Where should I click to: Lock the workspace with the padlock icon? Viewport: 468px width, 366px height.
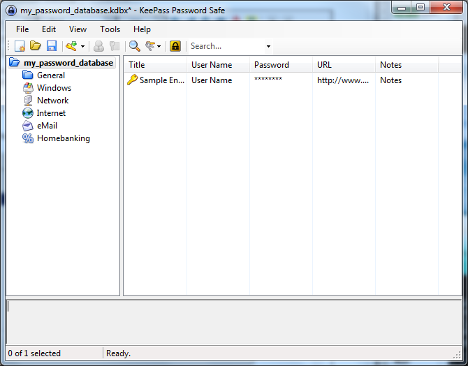point(175,46)
